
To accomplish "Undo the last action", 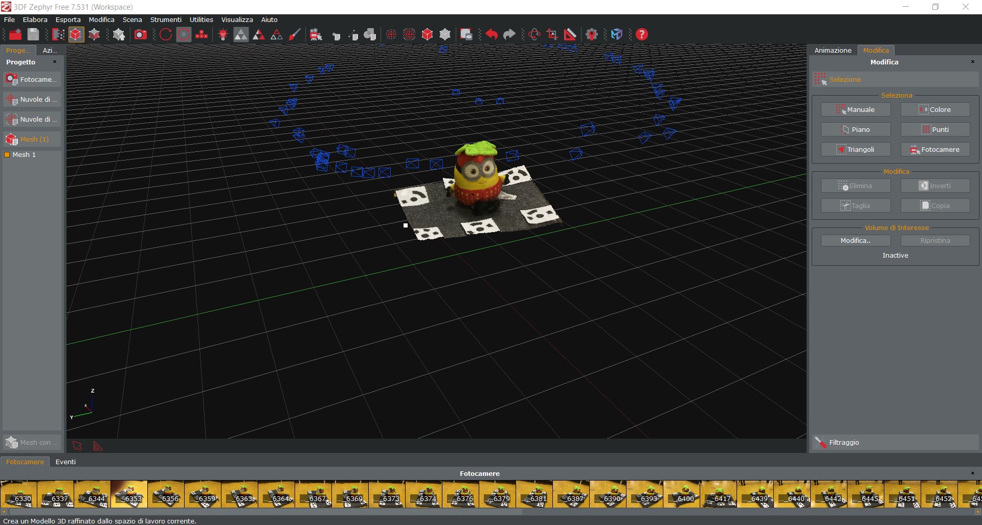I will [x=492, y=34].
